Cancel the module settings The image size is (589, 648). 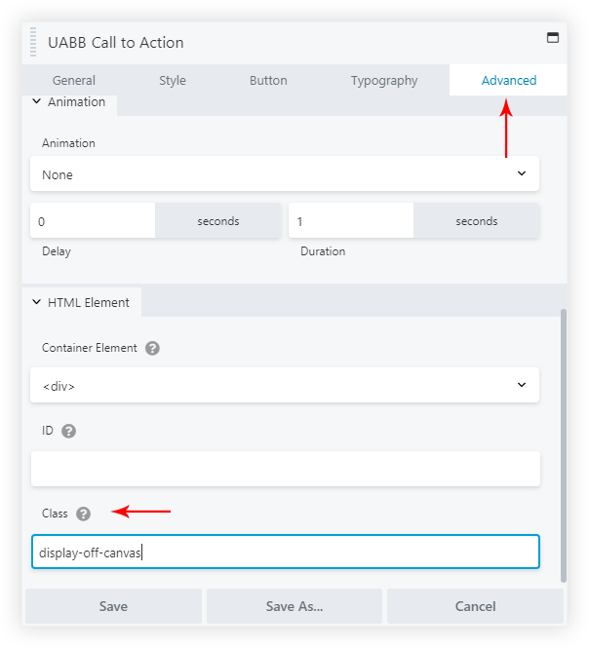click(476, 606)
